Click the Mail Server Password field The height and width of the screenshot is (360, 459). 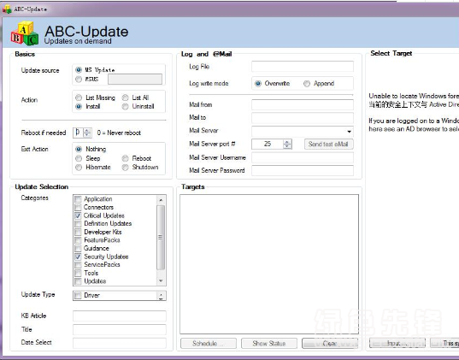point(303,170)
